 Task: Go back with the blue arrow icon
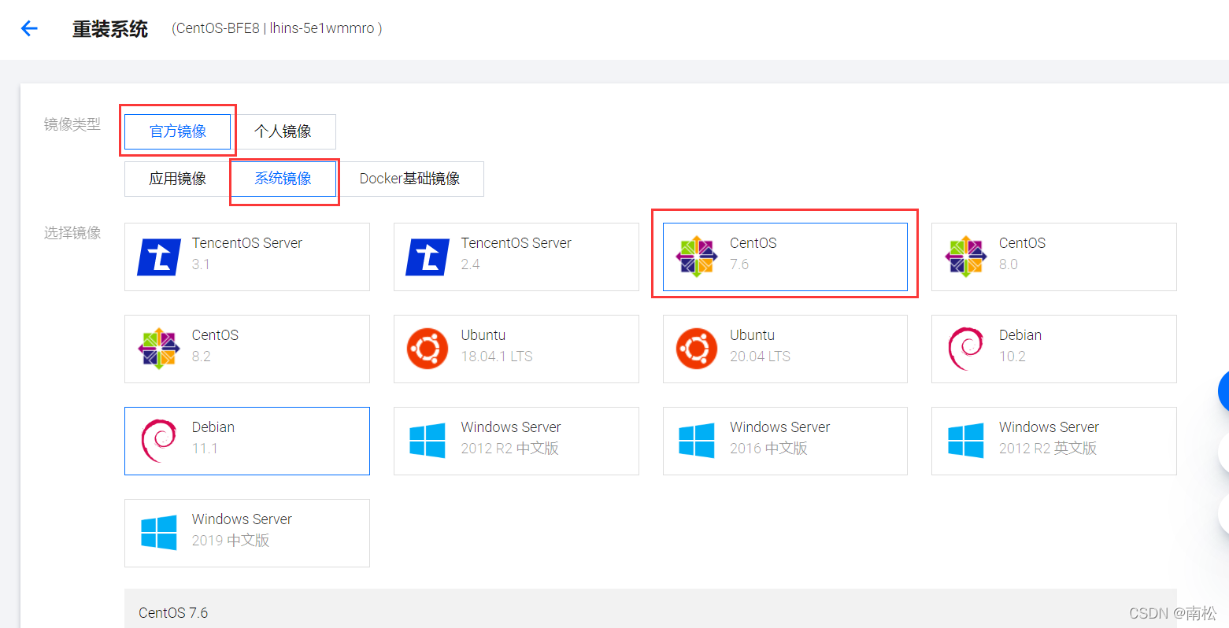[x=29, y=29]
